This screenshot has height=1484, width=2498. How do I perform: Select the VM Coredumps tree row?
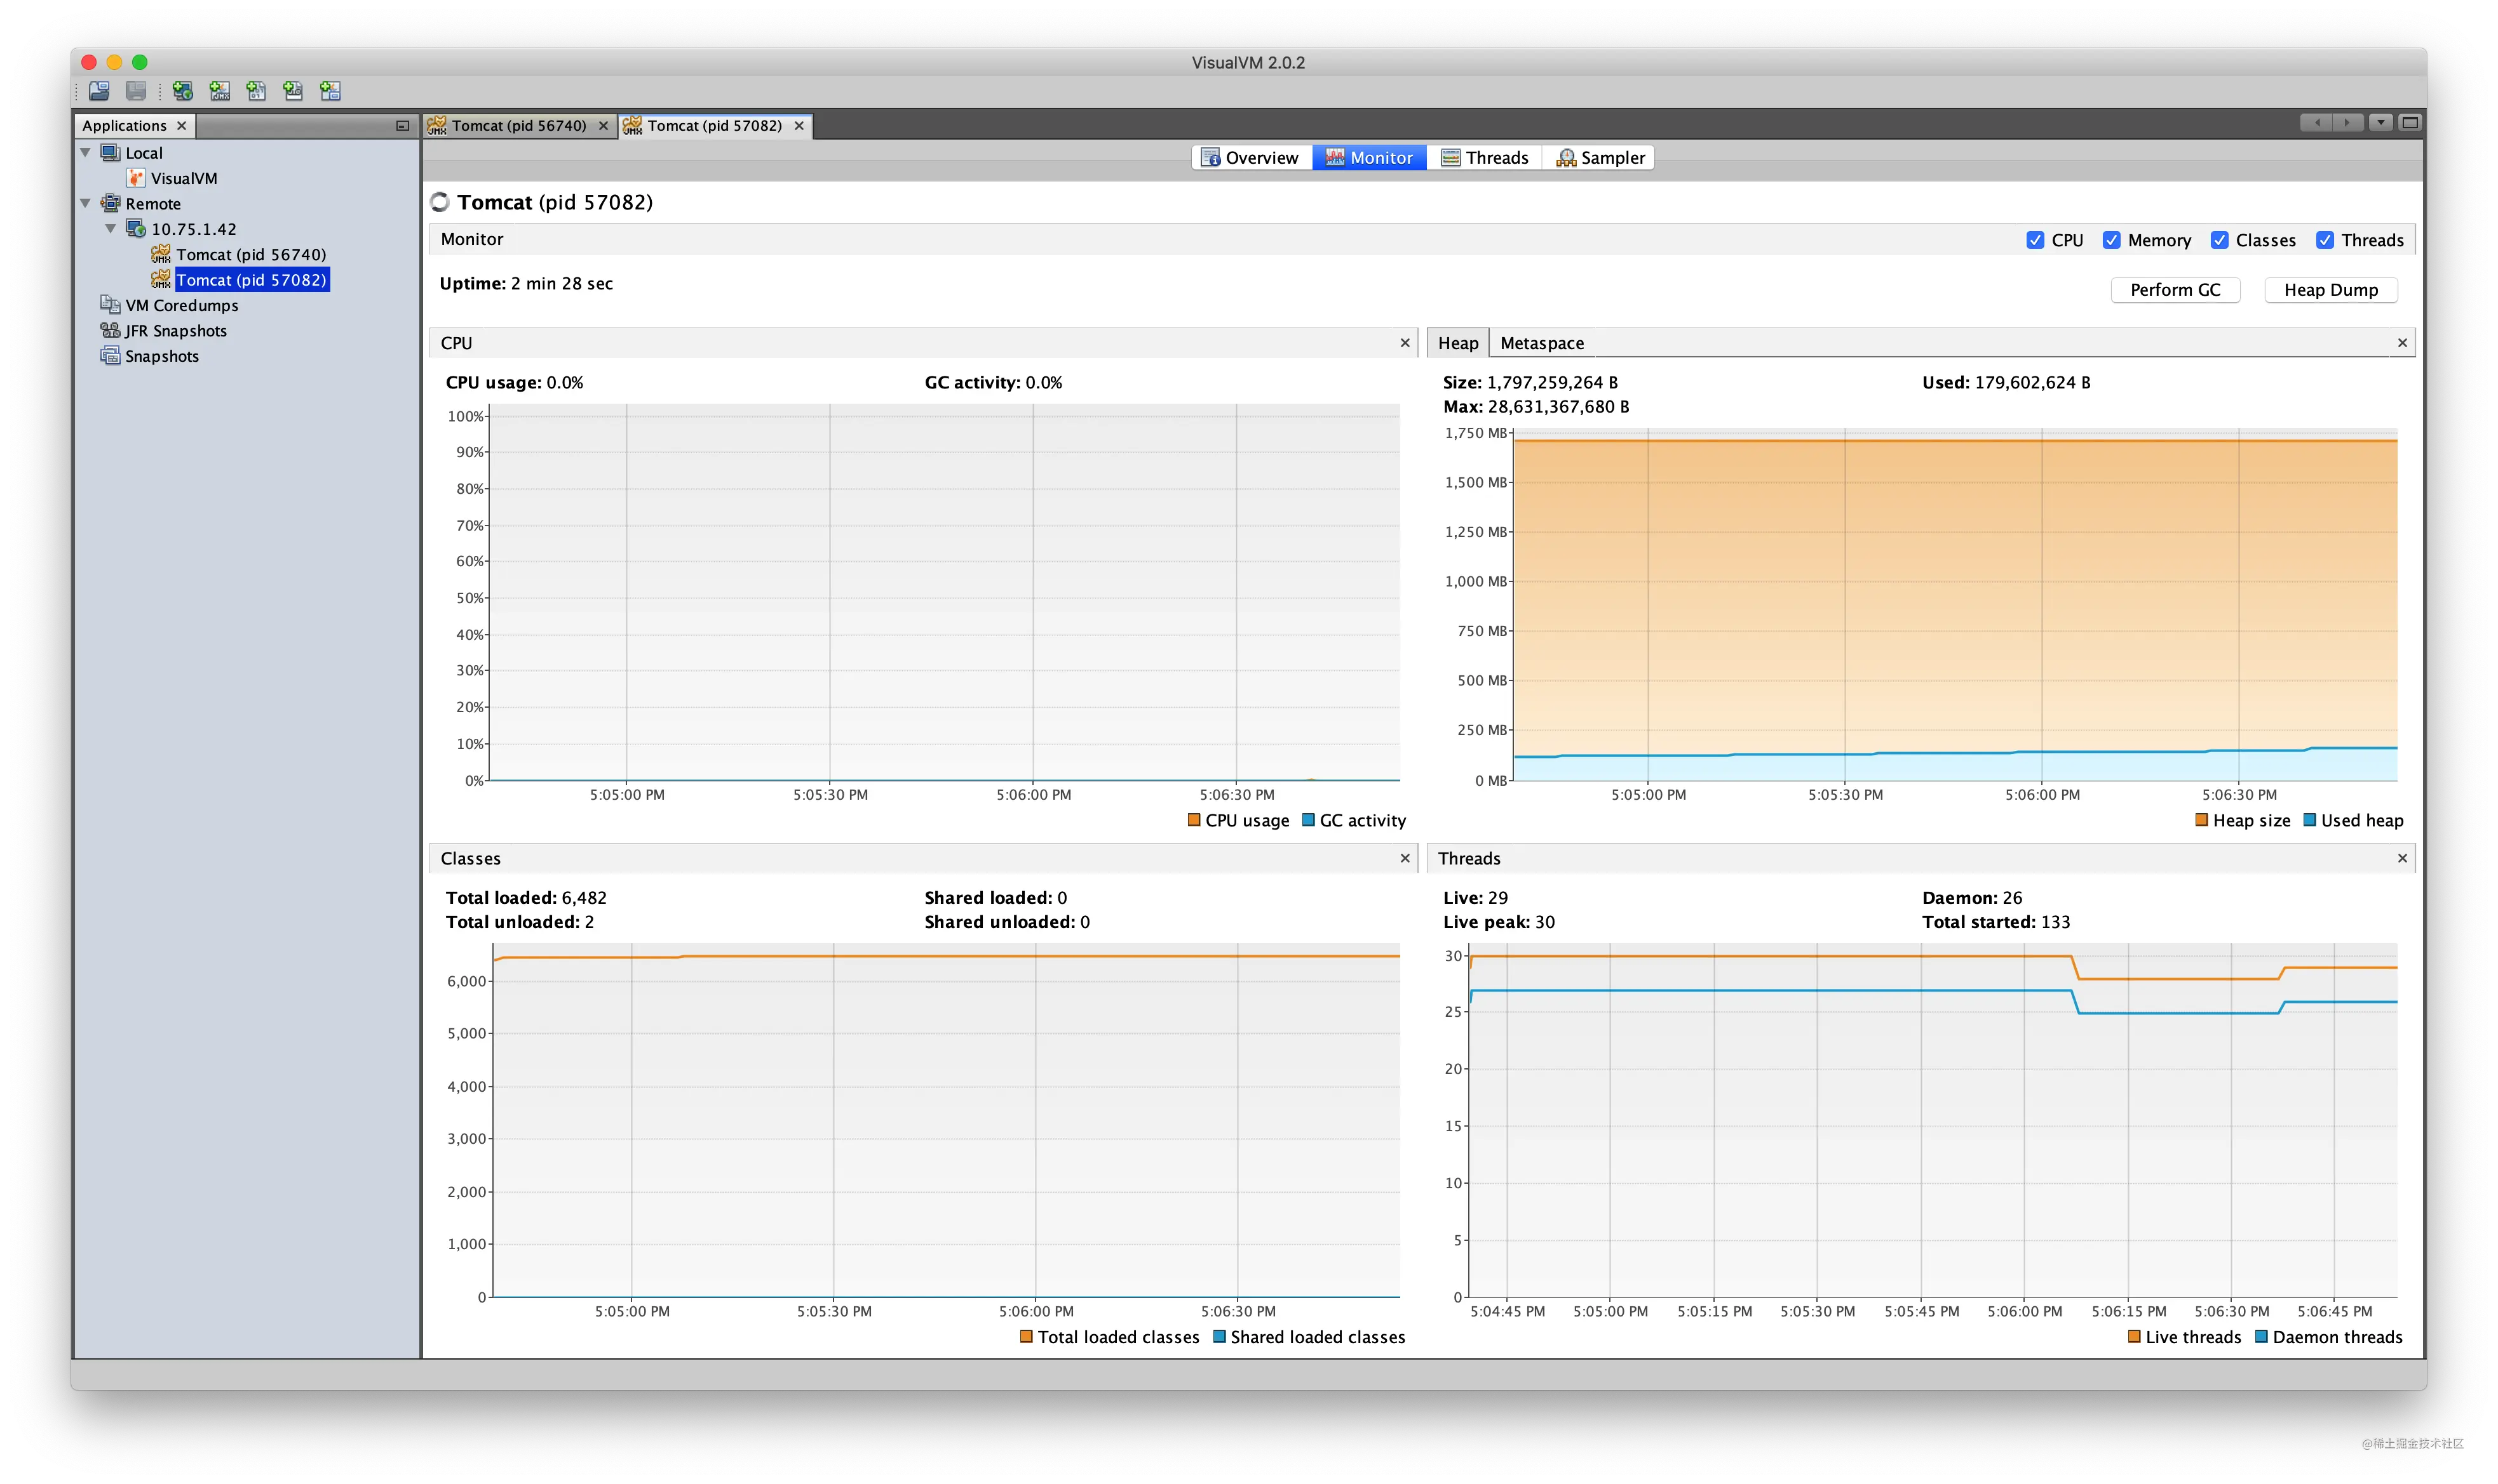tap(182, 305)
